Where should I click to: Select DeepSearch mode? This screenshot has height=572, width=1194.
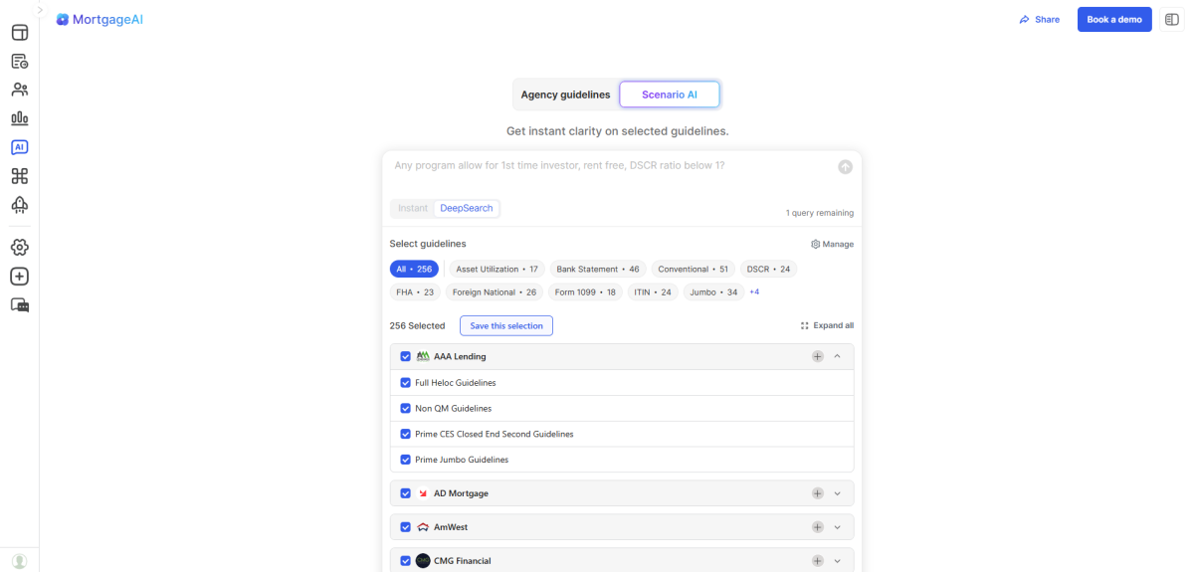tap(467, 208)
